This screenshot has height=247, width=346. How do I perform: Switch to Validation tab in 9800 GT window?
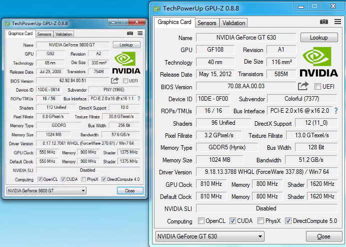[x=64, y=34]
